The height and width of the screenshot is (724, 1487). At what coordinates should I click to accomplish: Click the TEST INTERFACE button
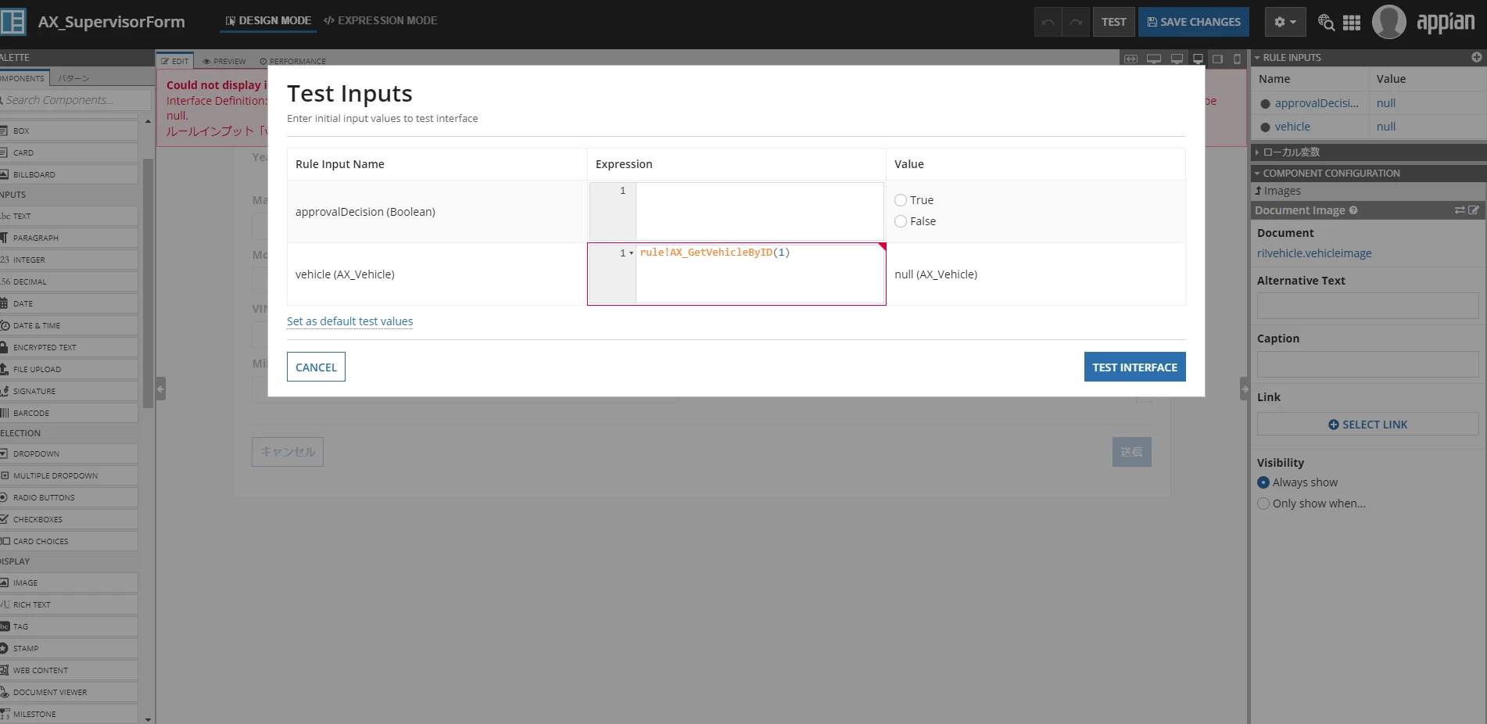[x=1134, y=367]
